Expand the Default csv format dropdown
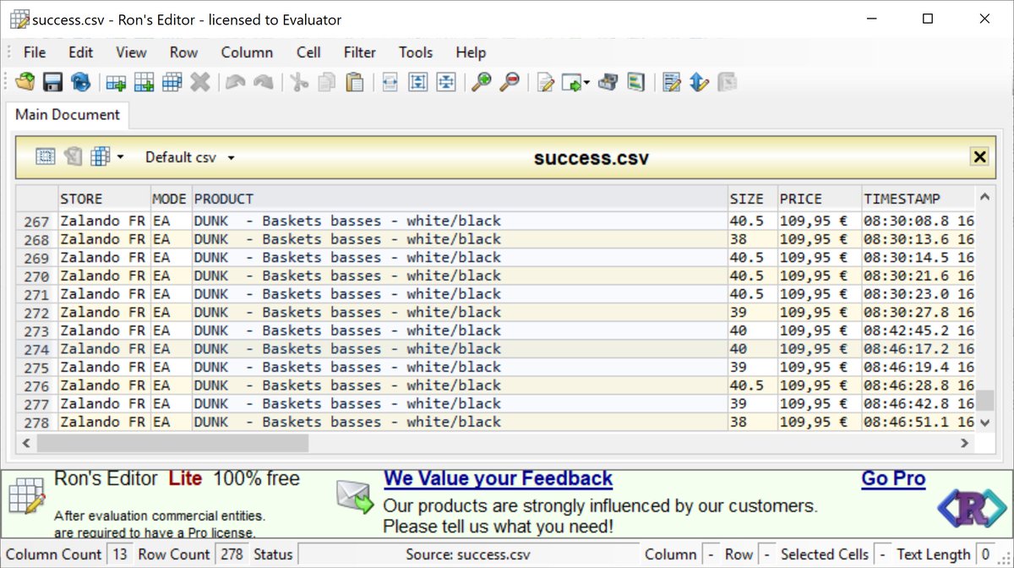Image resolution: width=1014 pixels, height=568 pixels. pyautogui.click(x=231, y=157)
